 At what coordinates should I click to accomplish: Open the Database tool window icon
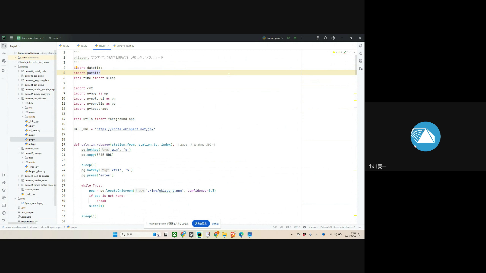pos(361,61)
